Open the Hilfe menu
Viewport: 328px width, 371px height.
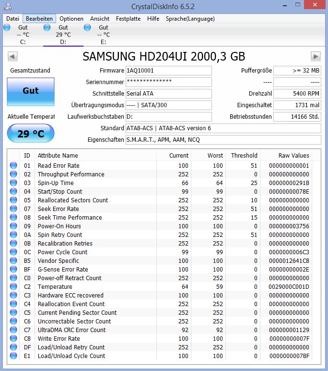(153, 19)
